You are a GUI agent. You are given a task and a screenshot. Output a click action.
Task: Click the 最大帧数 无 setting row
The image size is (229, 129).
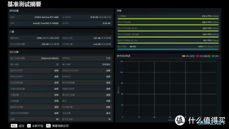point(35,64)
